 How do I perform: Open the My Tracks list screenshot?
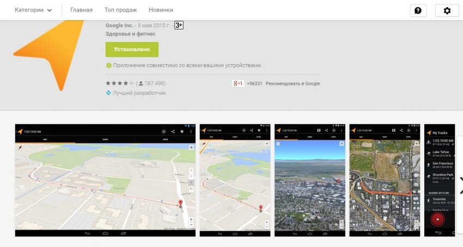(x=440, y=180)
